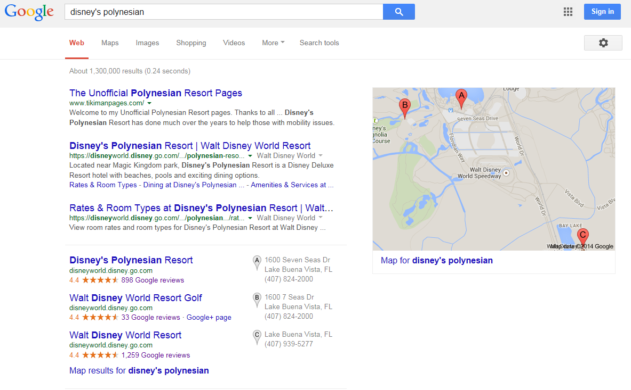The width and height of the screenshot is (631, 390).
Task: Click gray marker C beside Lake Buena Vista
Action: coord(257,337)
